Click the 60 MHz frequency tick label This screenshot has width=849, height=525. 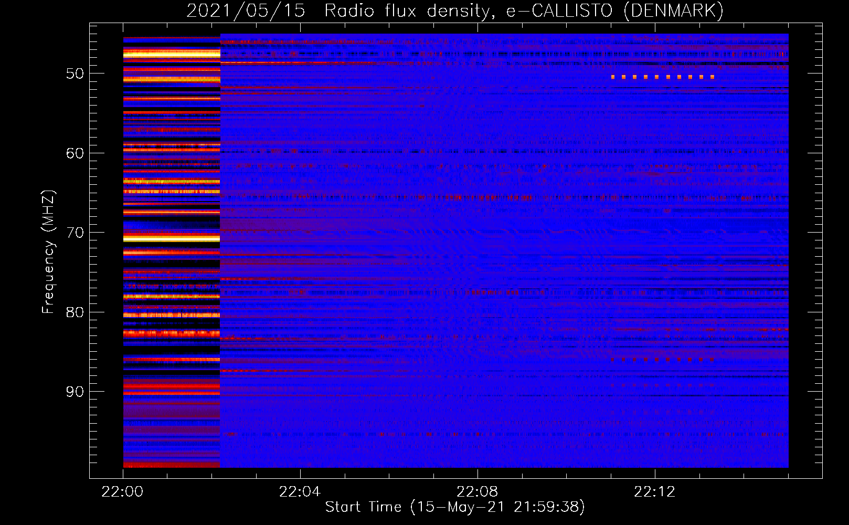click(x=75, y=153)
